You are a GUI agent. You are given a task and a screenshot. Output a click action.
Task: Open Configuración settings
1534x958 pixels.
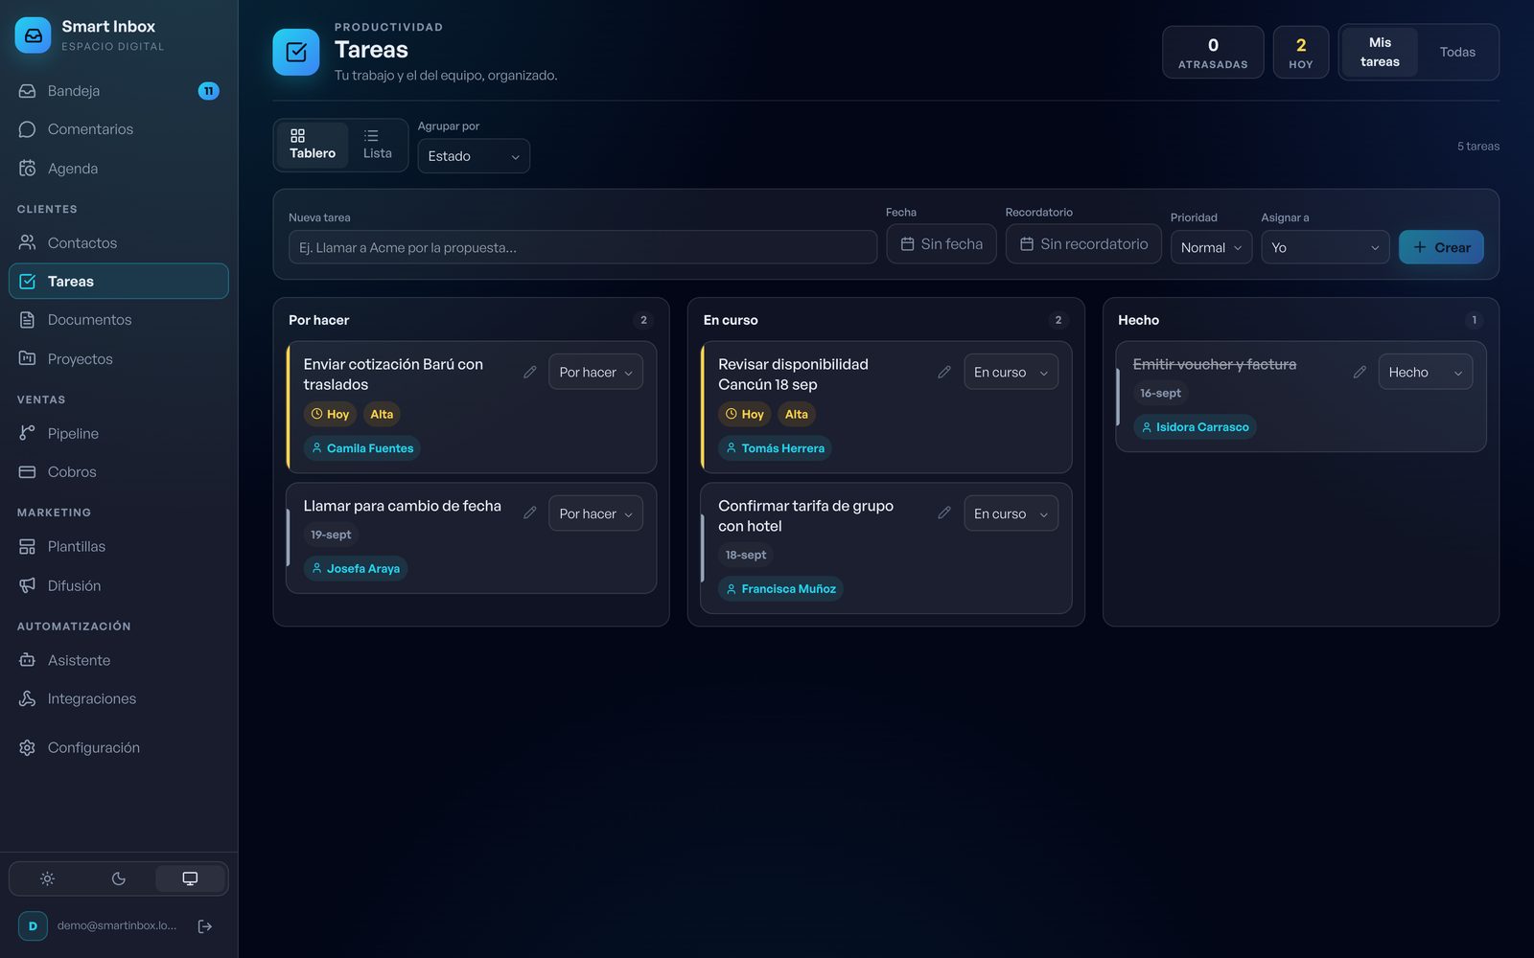click(x=119, y=748)
